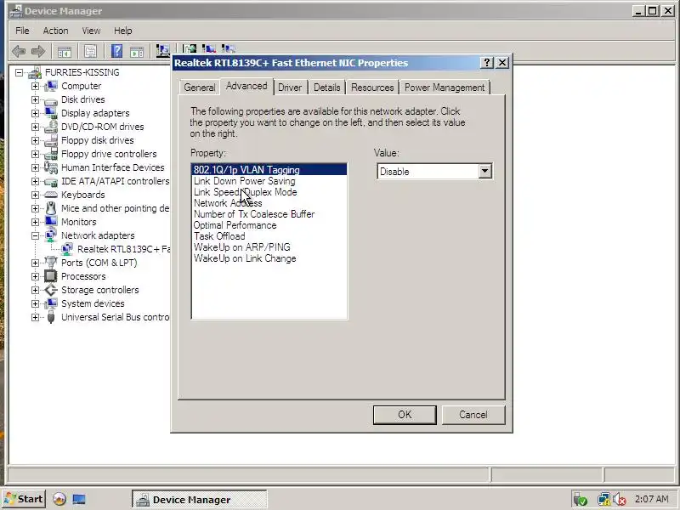
Task: Select the Optimal Performance property
Action: pyautogui.click(x=269, y=225)
